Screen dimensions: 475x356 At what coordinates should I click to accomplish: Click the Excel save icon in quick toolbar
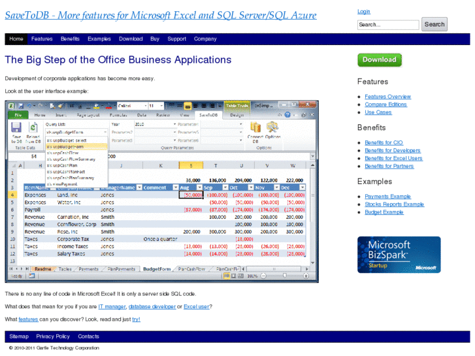pos(21,106)
